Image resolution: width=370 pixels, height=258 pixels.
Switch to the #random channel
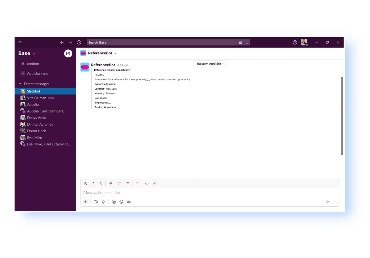[x=33, y=64]
